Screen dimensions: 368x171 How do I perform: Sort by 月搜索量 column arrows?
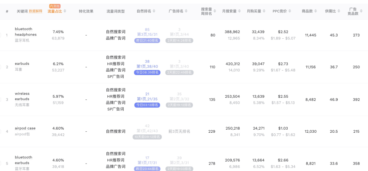tap(240, 11)
